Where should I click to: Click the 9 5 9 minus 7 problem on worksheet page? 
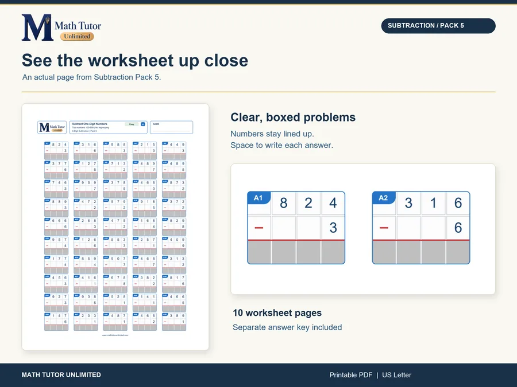point(86,189)
